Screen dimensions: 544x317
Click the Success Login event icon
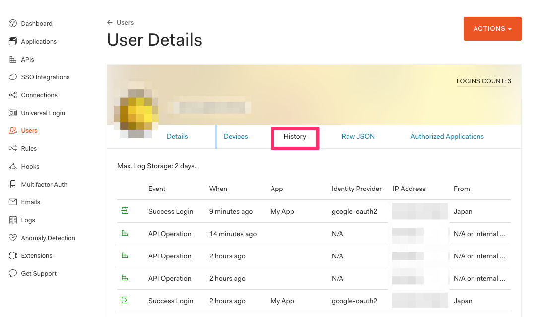(x=125, y=211)
